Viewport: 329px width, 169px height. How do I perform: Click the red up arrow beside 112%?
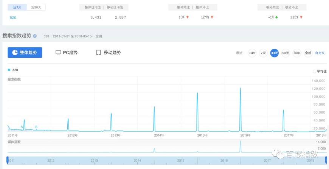click(x=301, y=17)
